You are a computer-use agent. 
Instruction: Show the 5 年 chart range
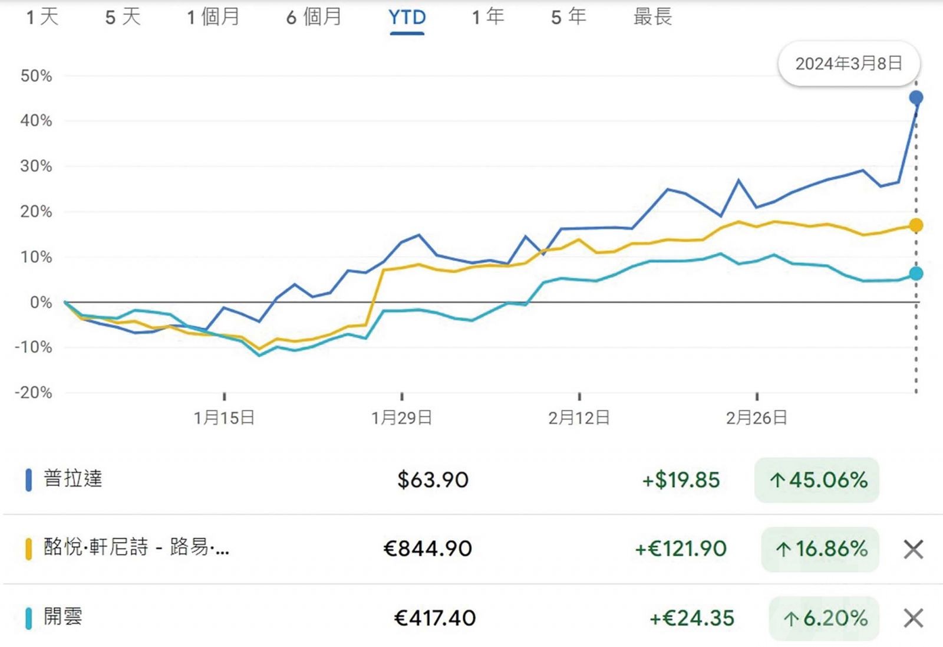pyautogui.click(x=569, y=17)
